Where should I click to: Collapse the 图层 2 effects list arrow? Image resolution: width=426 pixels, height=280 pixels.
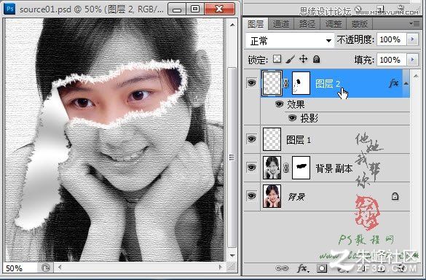406,83
